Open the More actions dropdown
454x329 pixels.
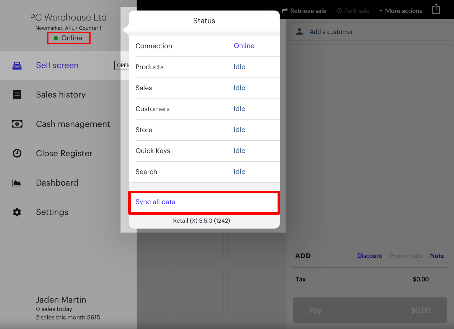(x=400, y=11)
